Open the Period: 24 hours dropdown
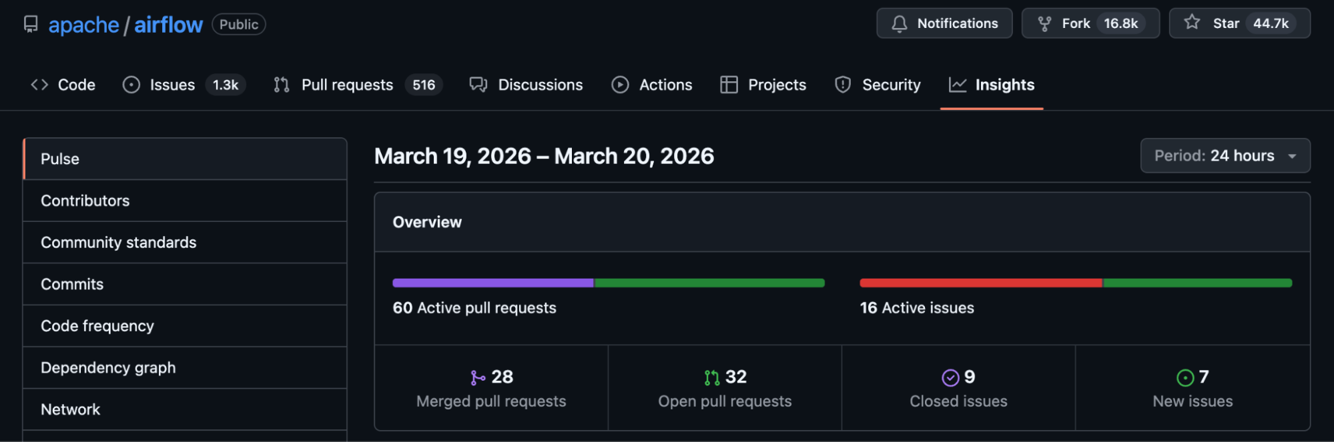 pyautogui.click(x=1225, y=156)
